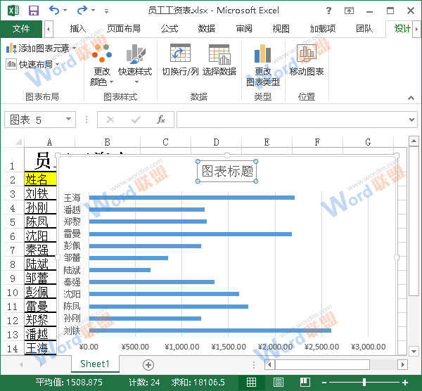Open Change Chart Type icon
Image resolution: width=422 pixels, height=391 pixels.
point(263,55)
